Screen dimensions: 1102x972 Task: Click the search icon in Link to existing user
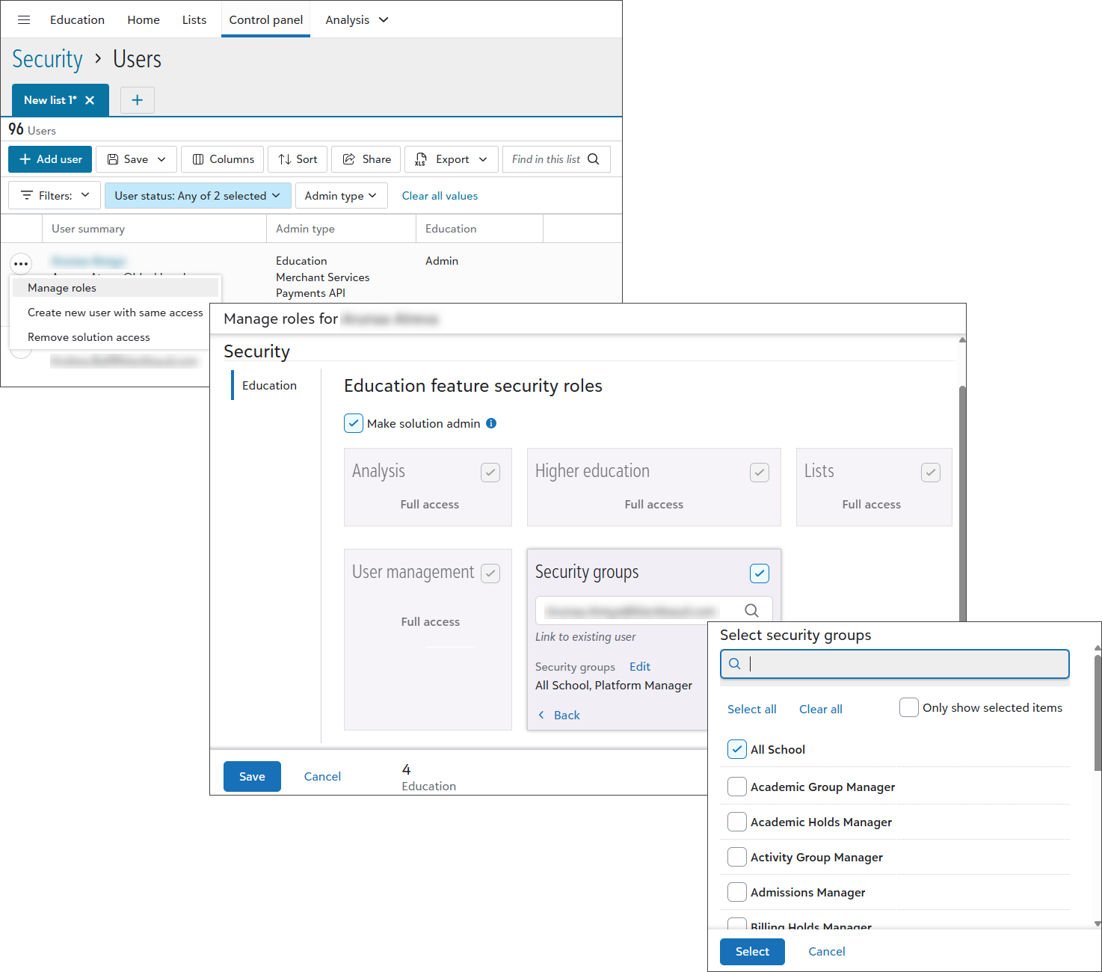click(x=751, y=611)
